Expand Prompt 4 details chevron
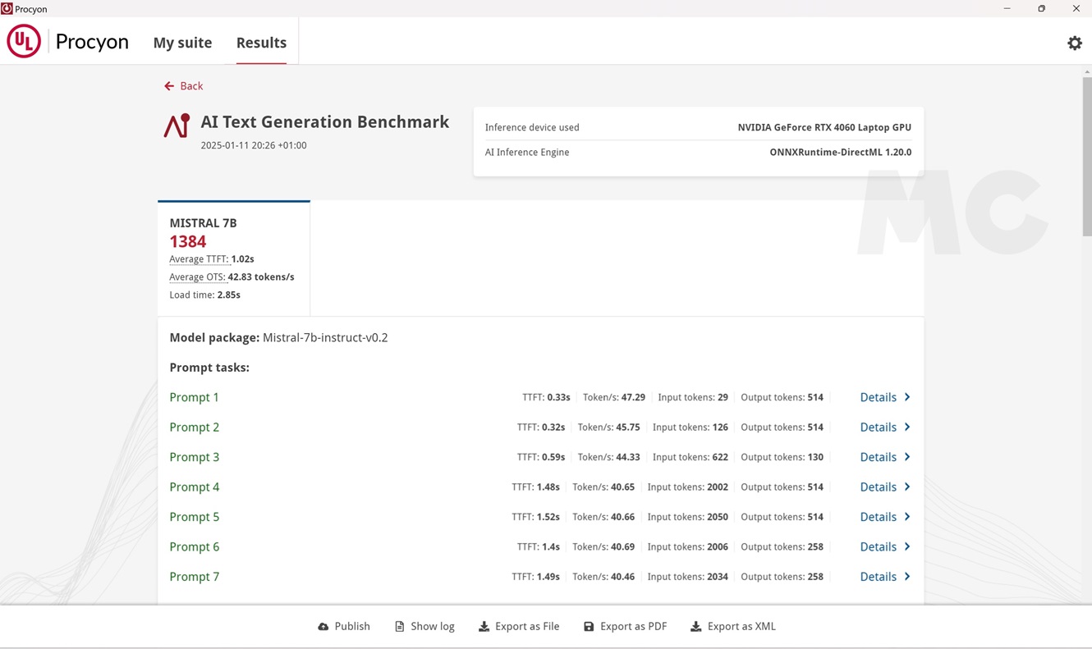1092x649 pixels. click(907, 487)
